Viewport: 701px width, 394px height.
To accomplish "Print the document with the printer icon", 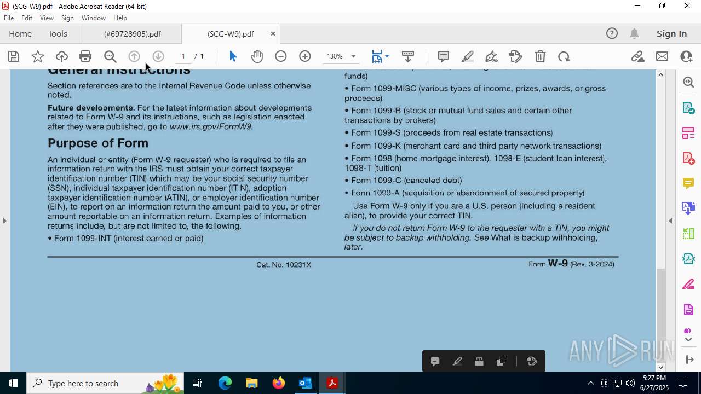I will coord(85,56).
